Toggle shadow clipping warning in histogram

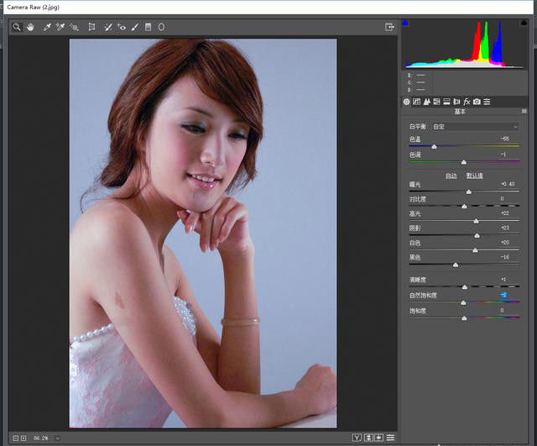pyautogui.click(x=405, y=23)
